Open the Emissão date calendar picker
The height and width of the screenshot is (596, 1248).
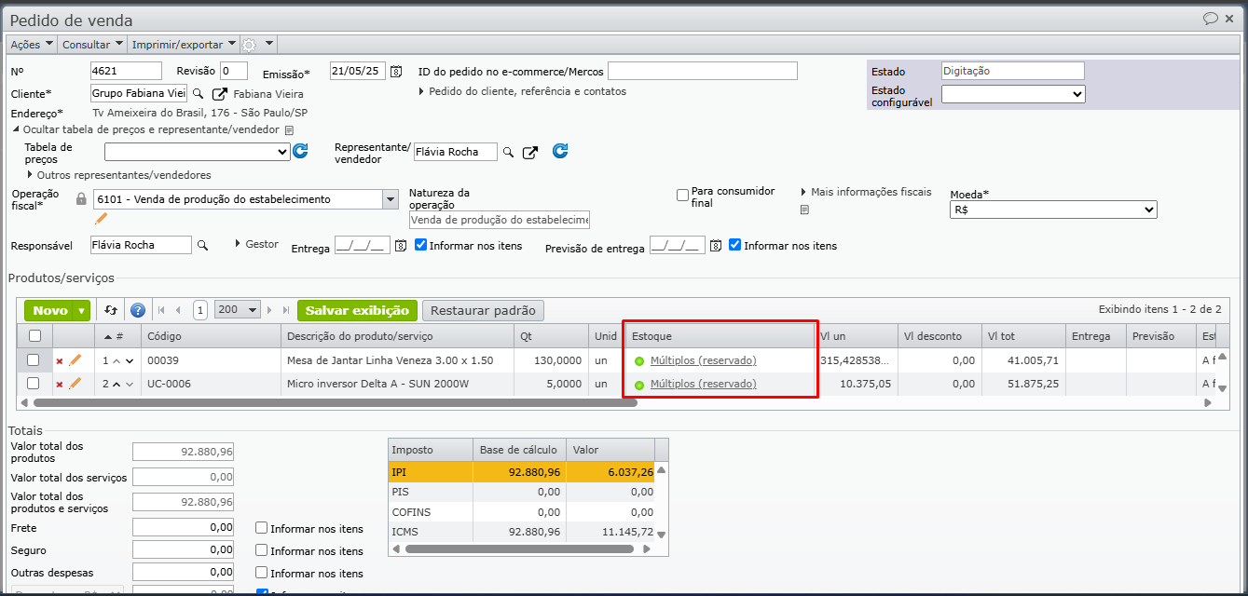[396, 72]
